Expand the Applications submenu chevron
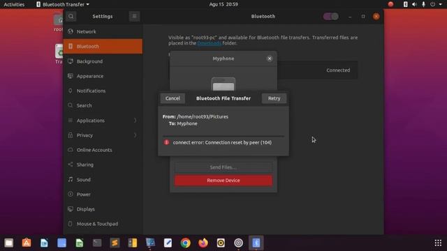This screenshot has height=251, width=447. pos(135,121)
